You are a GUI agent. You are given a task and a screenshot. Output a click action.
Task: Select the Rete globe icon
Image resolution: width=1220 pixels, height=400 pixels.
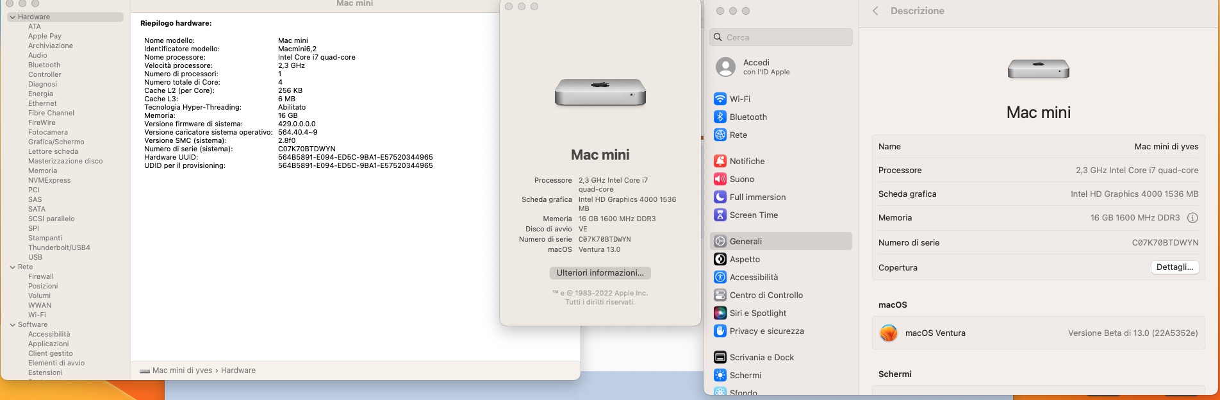[x=720, y=135]
